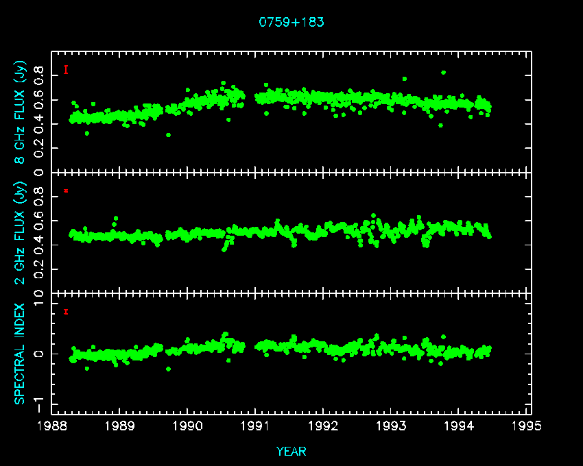Select the SPECTRAL INDEX axis label
The height and width of the screenshot is (466, 583).
click(x=21, y=354)
